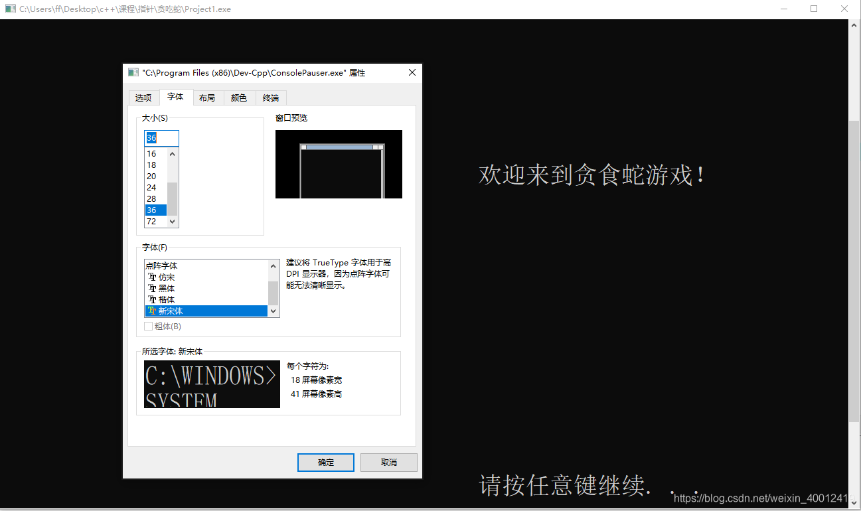861x511 pixels.
Task: Select 点阵字体 in the font list
Action: [206, 265]
